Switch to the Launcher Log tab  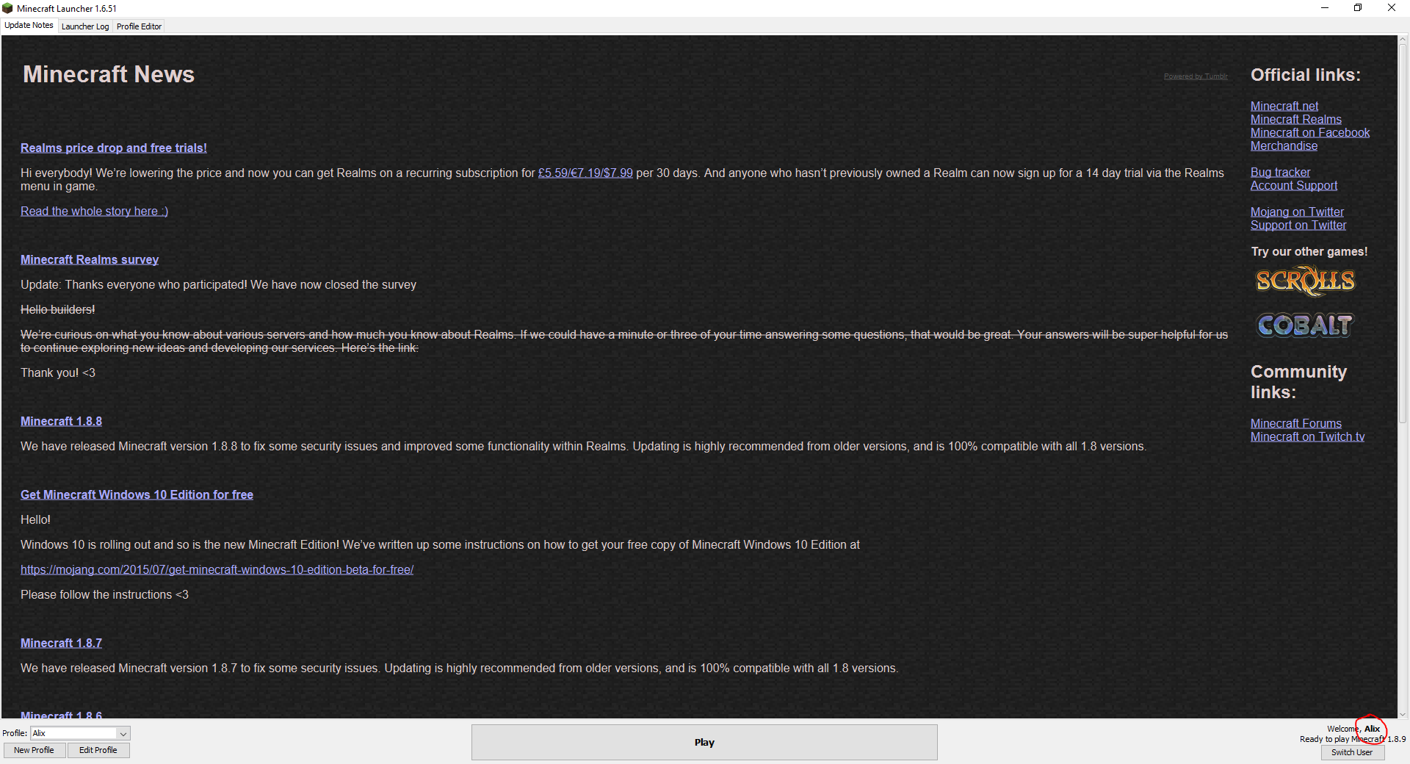click(x=84, y=26)
